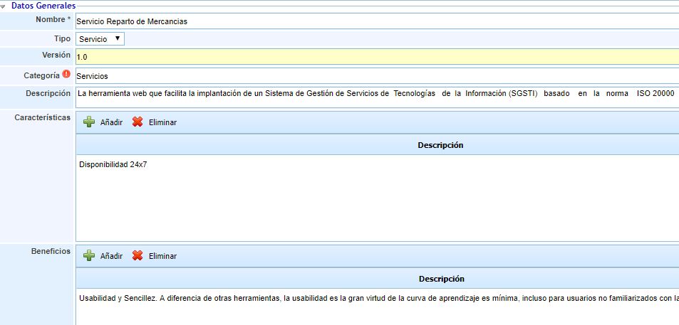Click Descripción column header in Características
The width and height of the screenshot is (679, 325).
(x=440, y=145)
